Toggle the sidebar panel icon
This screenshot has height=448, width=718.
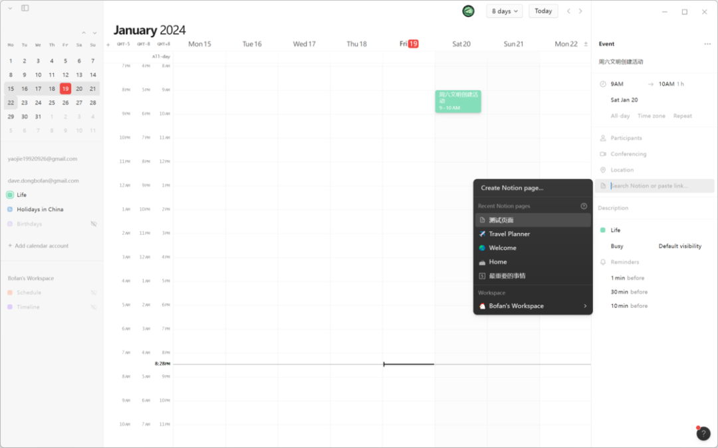click(x=25, y=8)
